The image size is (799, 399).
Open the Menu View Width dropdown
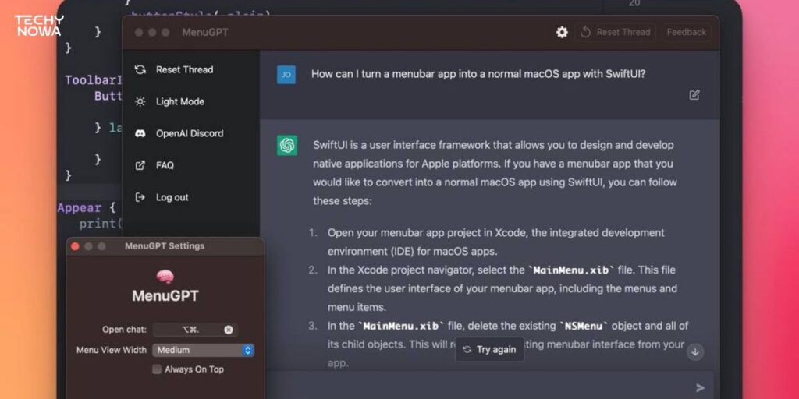pyautogui.click(x=204, y=350)
